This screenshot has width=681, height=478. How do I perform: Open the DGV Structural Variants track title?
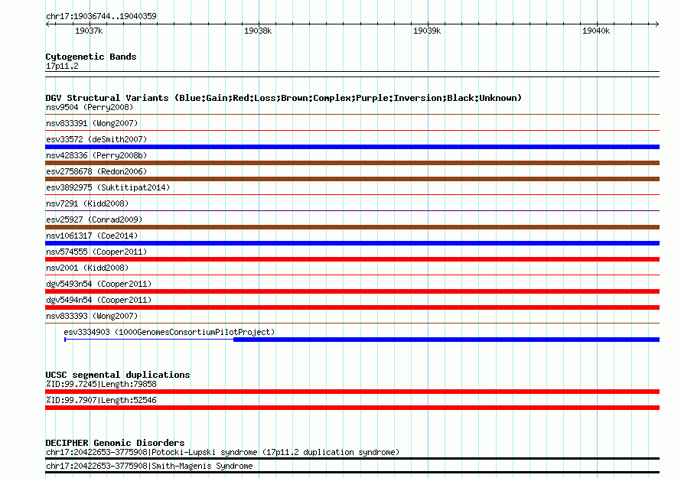(x=283, y=98)
